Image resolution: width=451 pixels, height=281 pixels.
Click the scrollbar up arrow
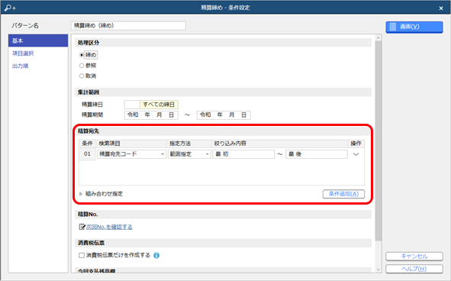tap(379, 37)
